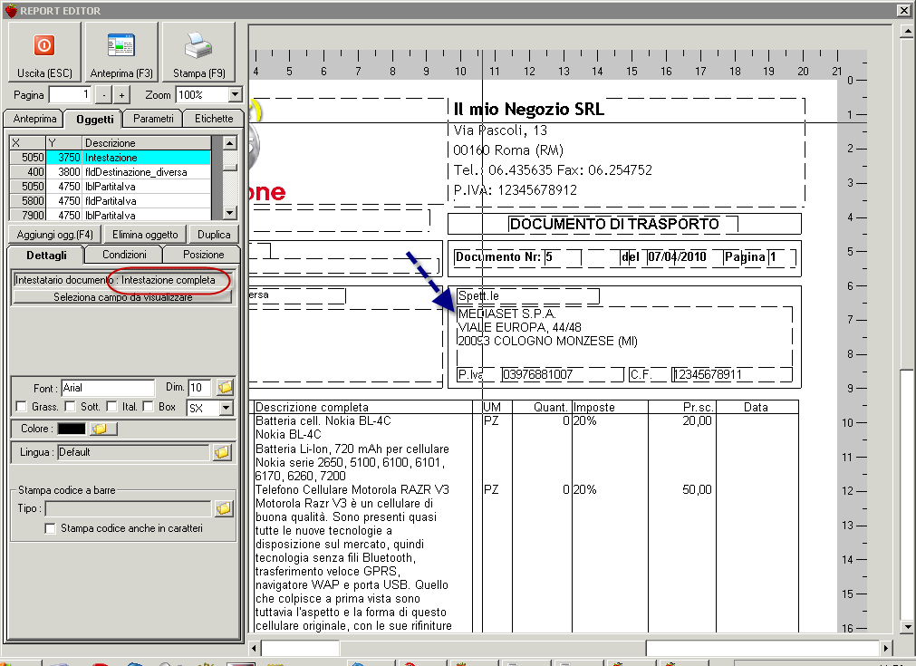916x666 pixels.
Task: Open the font picker folder icon beside Dim.
Action: click(x=225, y=388)
